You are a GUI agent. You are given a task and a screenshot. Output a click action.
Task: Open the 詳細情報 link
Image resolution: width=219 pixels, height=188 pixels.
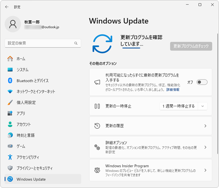point(173,90)
